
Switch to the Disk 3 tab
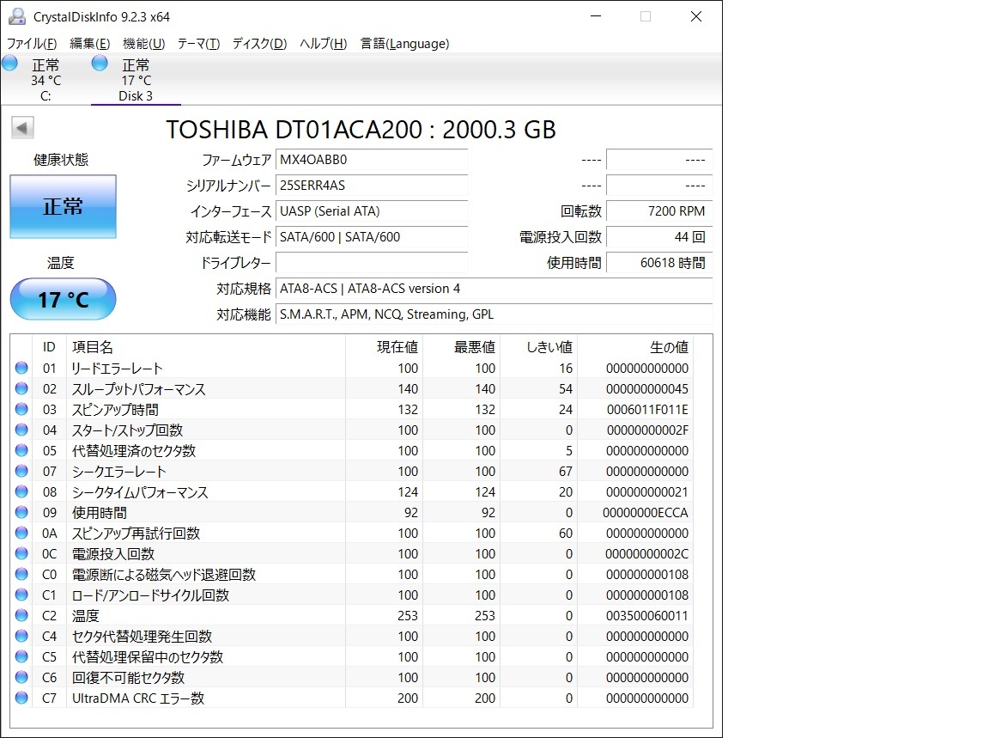[x=136, y=80]
